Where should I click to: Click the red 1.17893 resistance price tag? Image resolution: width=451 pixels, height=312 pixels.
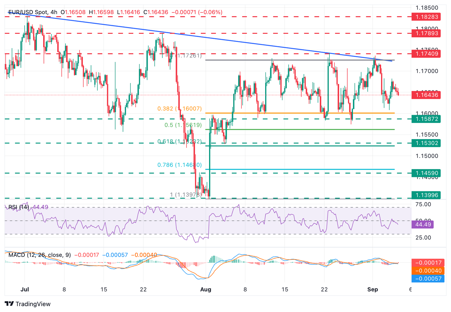tap(426, 33)
